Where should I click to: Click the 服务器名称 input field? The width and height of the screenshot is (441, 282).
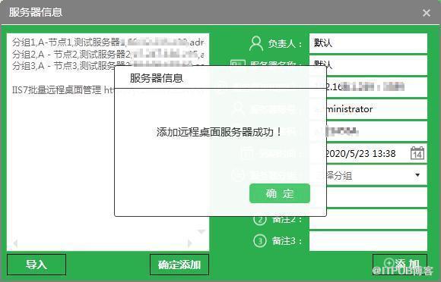368,65
